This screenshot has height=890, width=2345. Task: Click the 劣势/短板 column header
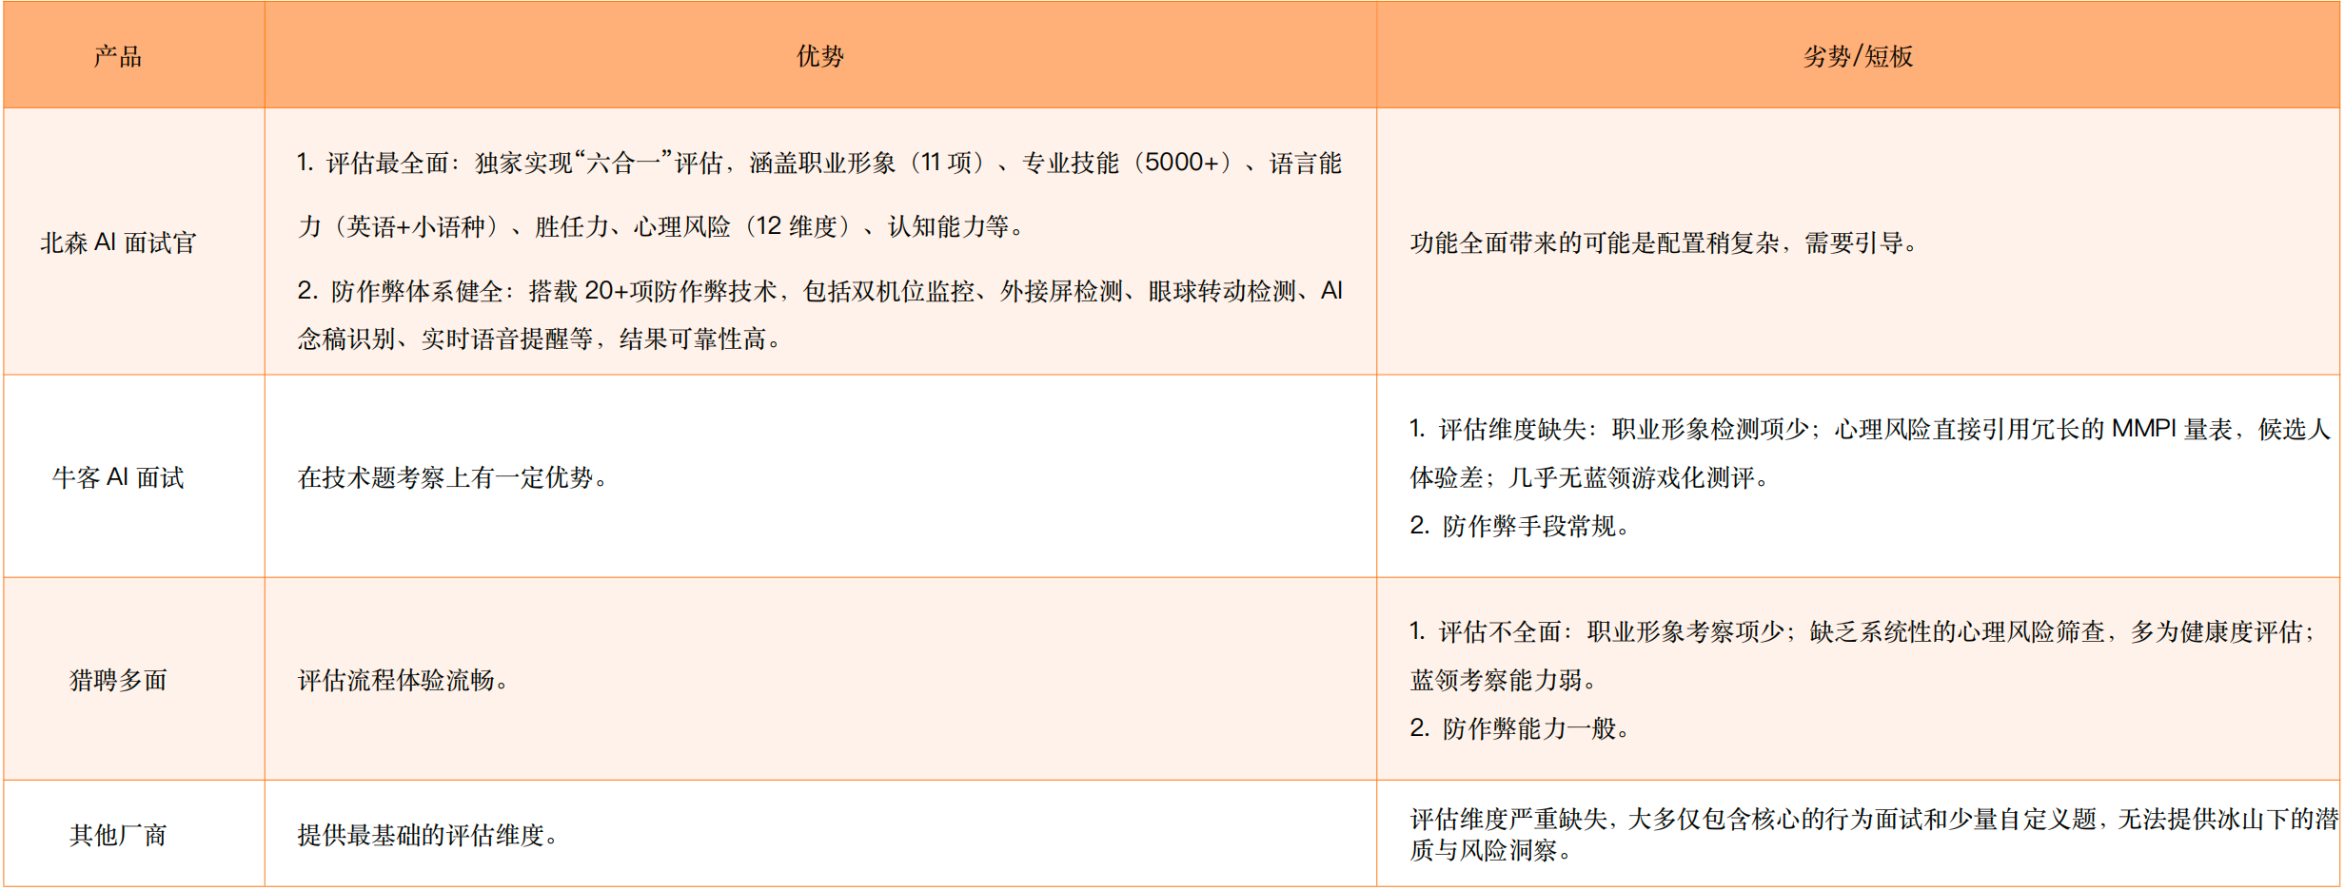pyautogui.click(x=1858, y=55)
